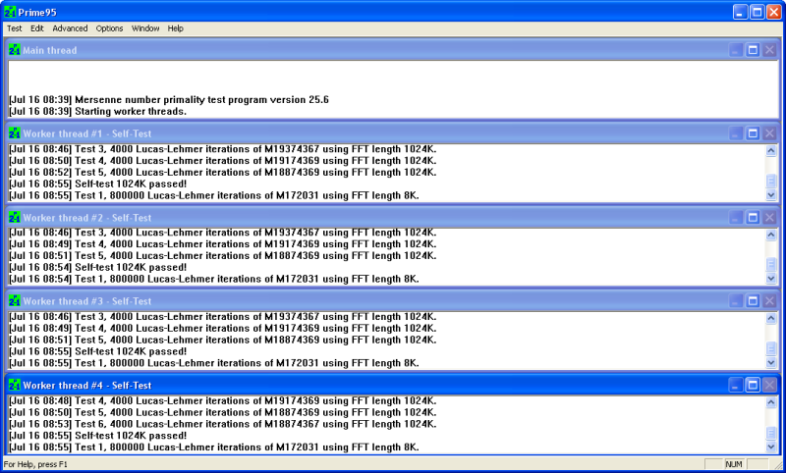Click the Main thread window icon
786x473 pixels.
coord(15,50)
